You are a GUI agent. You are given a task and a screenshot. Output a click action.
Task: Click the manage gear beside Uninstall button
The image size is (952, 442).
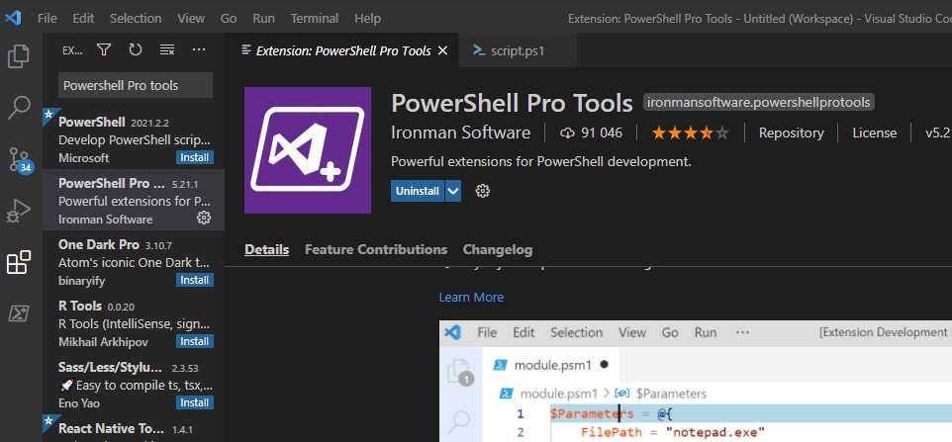pos(483,191)
